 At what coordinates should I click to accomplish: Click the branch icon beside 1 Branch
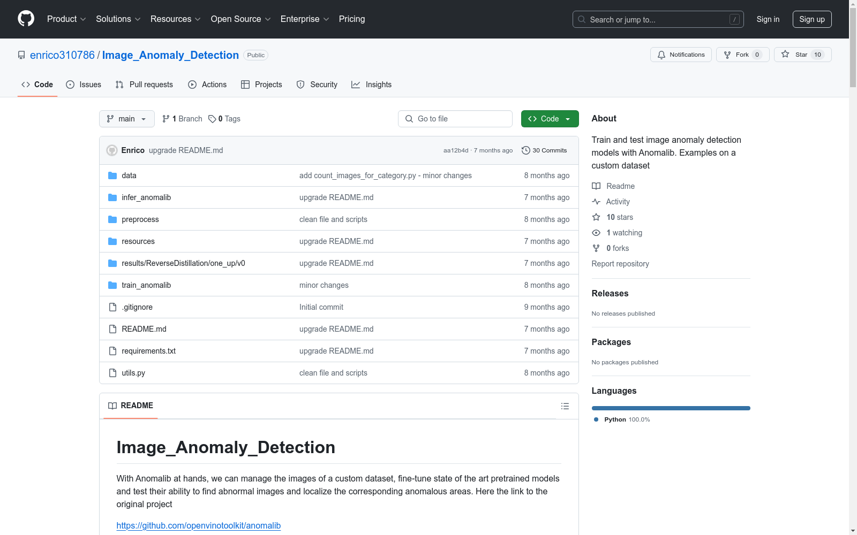click(166, 119)
